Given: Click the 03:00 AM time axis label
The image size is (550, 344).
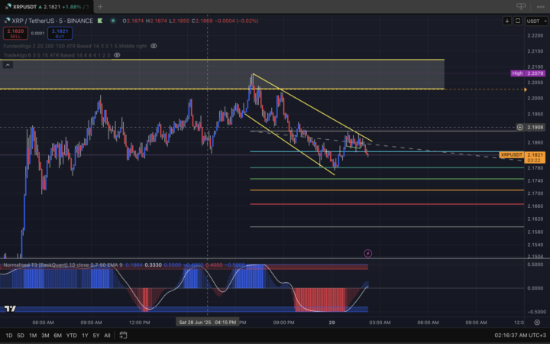Looking at the screenshot, I should click(380, 323).
